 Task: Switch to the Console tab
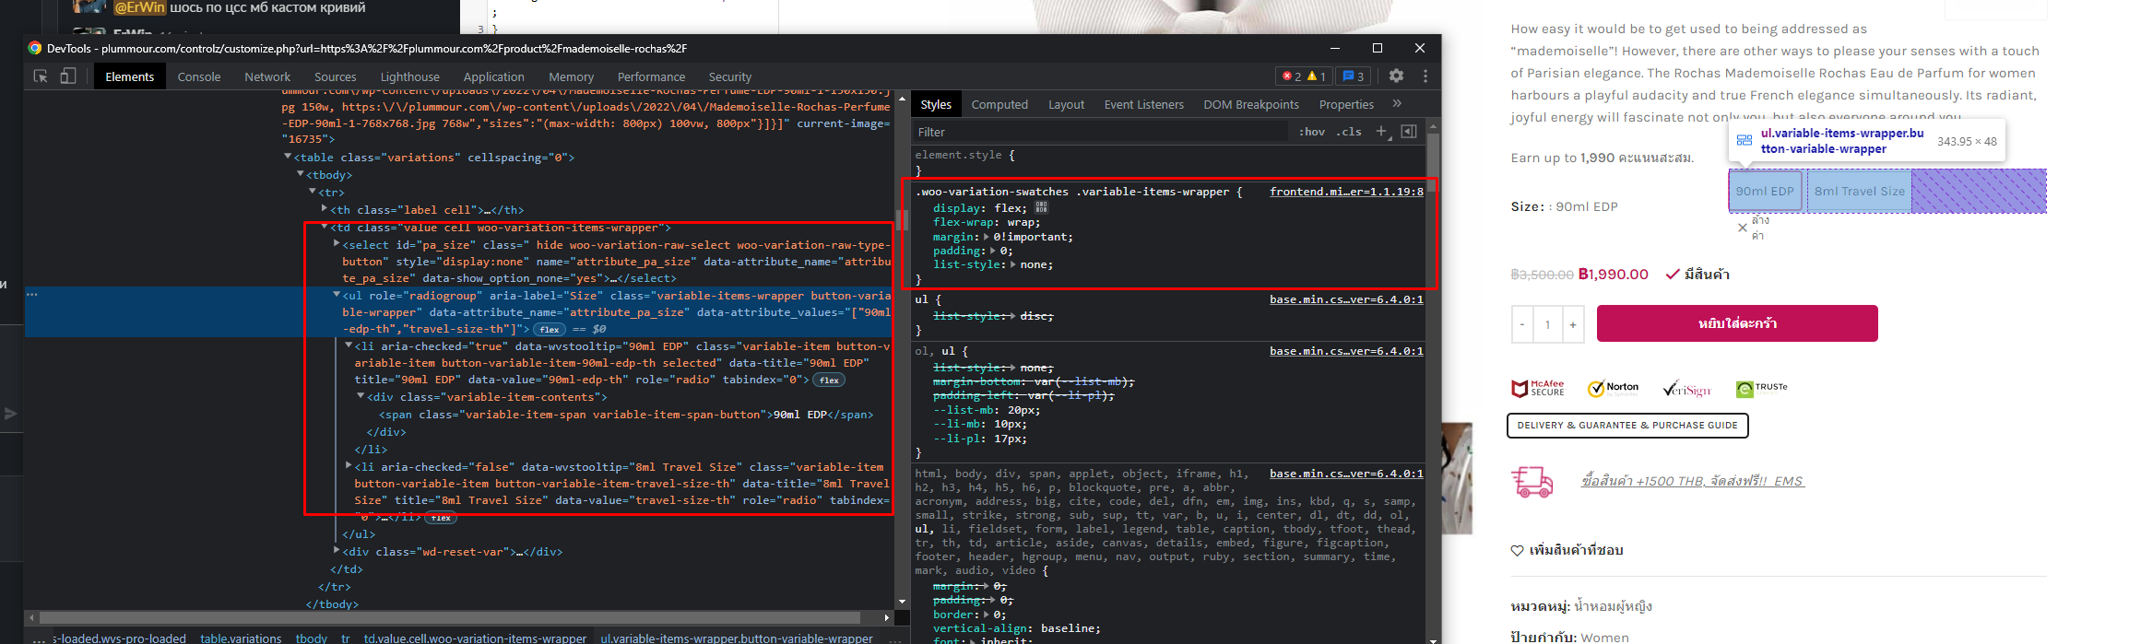point(199,76)
